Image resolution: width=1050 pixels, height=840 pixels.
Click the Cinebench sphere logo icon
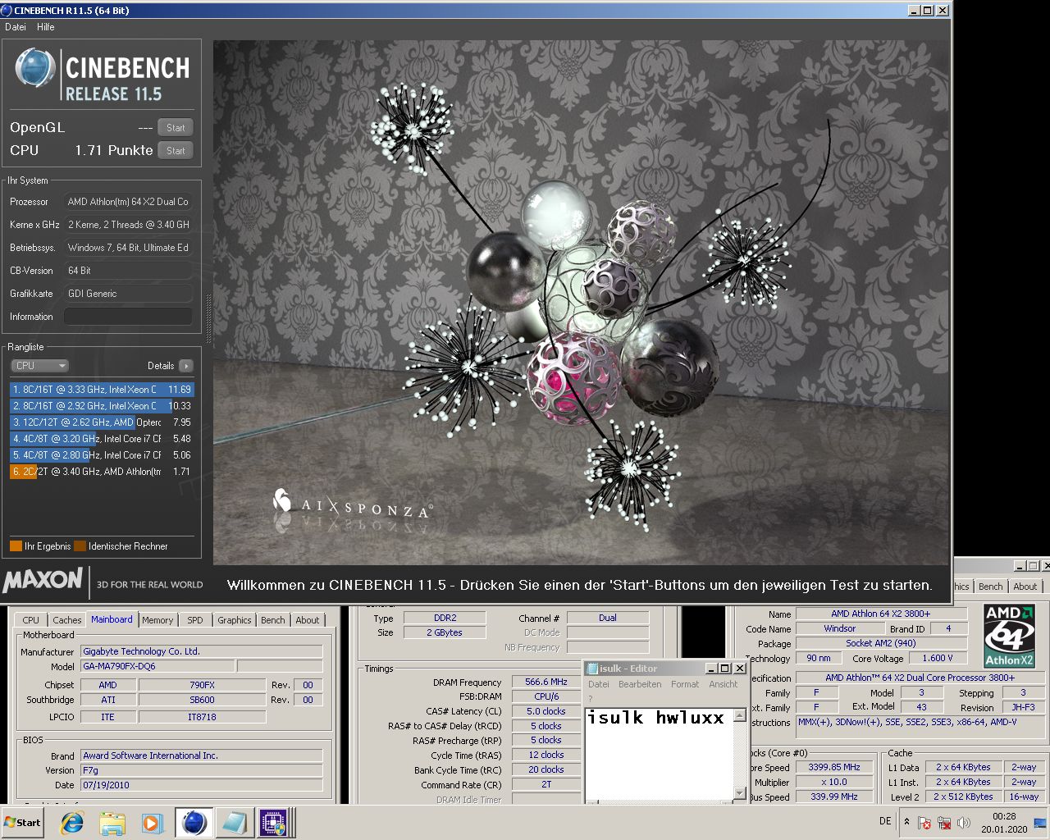click(x=35, y=67)
